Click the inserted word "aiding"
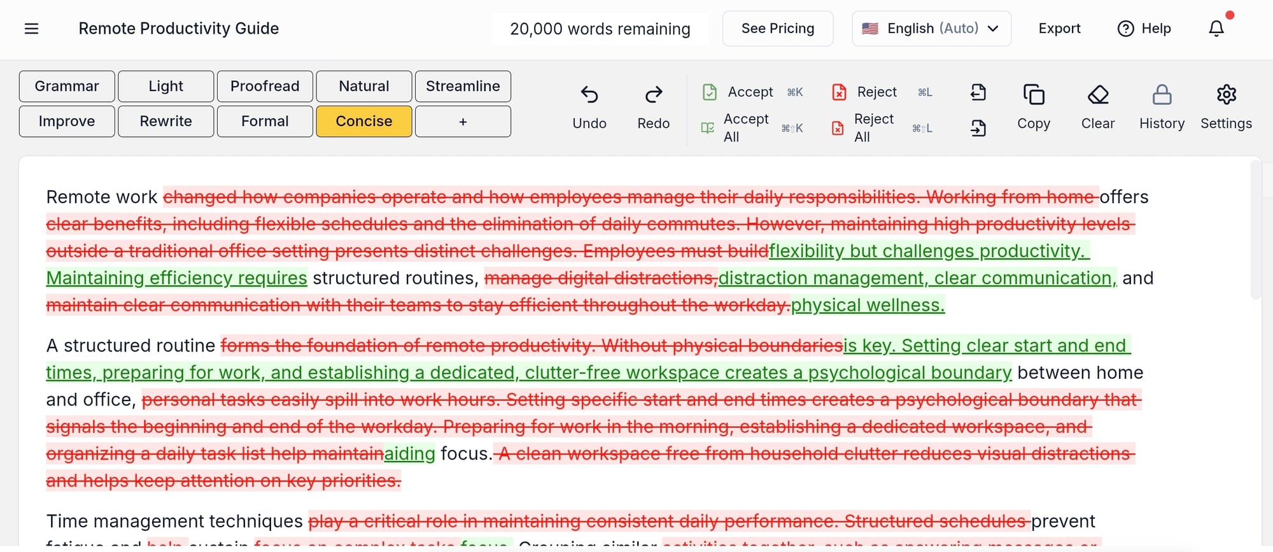The image size is (1273, 552). pyautogui.click(x=410, y=454)
